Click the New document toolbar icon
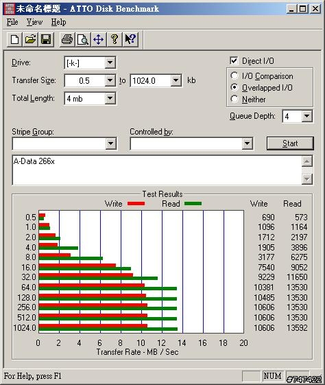The image size is (325, 385). point(14,39)
